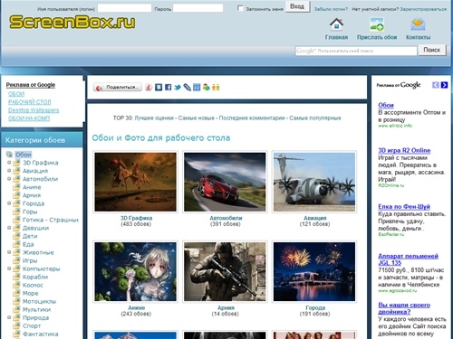
Task: Click the red Yandex share icon
Action: (x=149, y=88)
